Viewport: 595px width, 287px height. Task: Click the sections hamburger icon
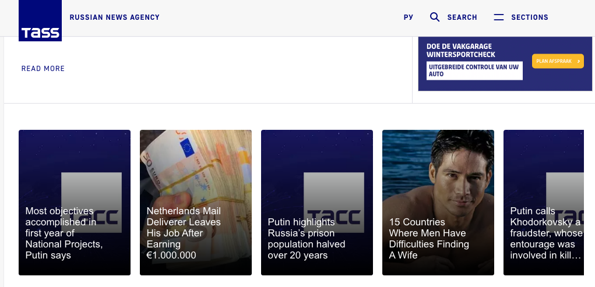click(499, 17)
